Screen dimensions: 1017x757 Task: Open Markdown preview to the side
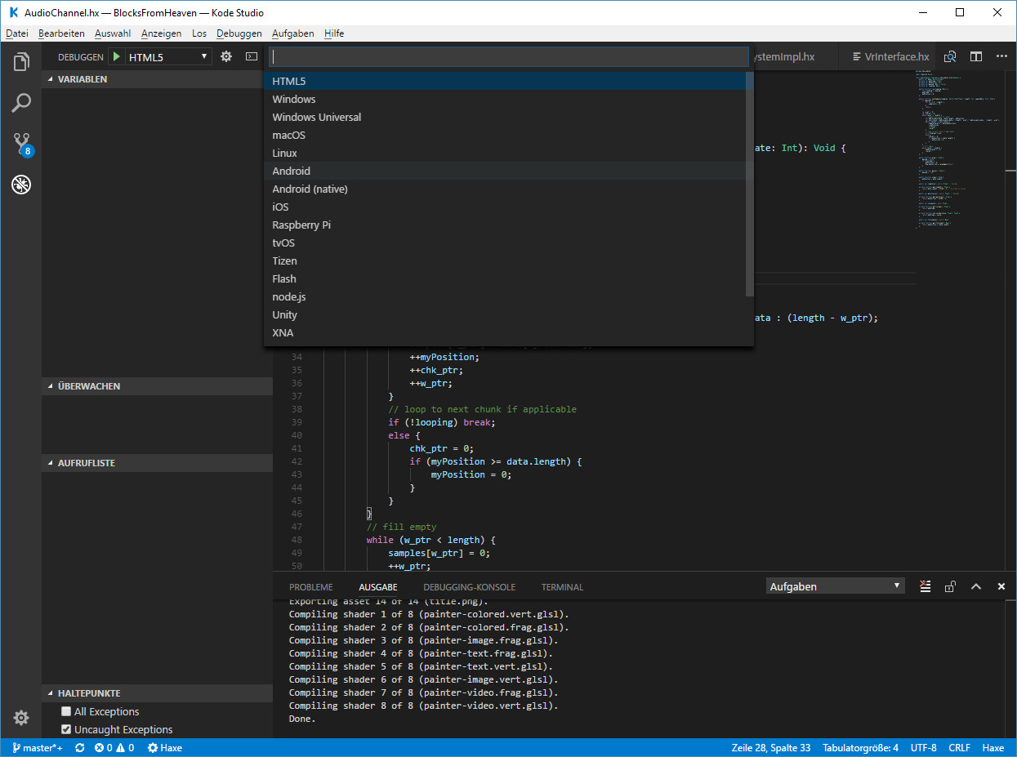[950, 56]
